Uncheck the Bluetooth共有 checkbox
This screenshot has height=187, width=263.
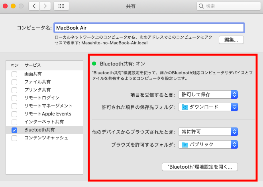[14, 130]
